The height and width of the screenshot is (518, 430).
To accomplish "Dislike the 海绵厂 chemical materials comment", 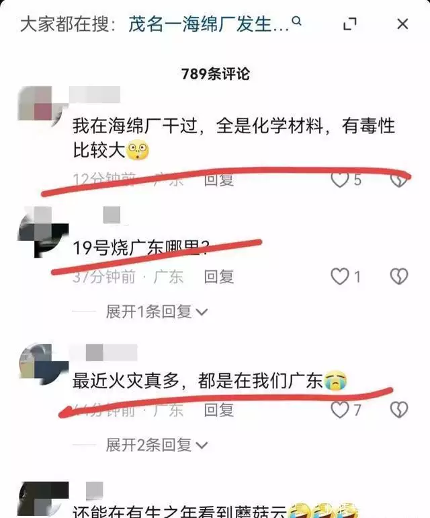I will (399, 180).
